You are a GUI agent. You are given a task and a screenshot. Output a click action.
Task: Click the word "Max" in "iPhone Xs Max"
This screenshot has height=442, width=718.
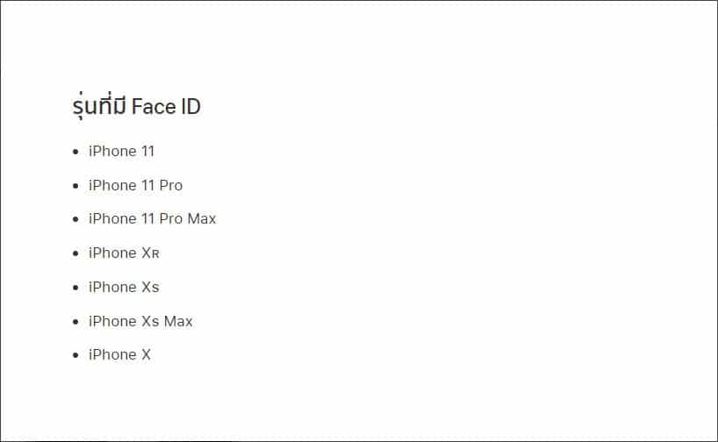(178, 321)
